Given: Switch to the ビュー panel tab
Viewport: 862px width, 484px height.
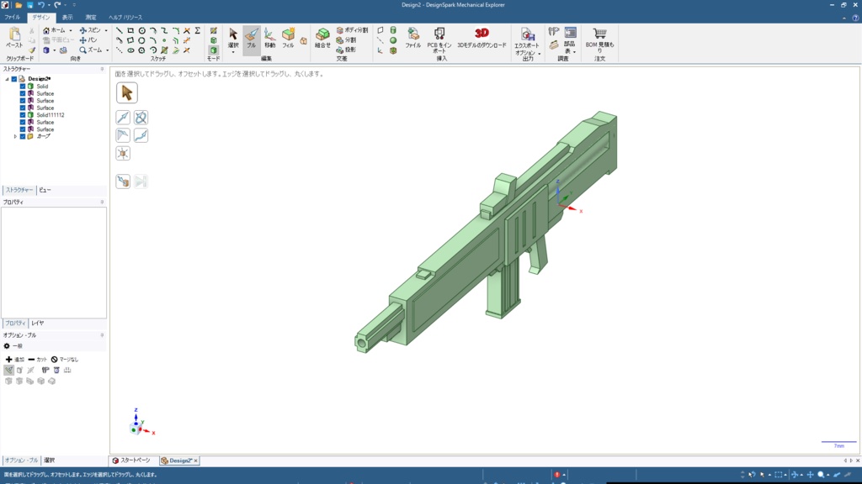Looking at the screenshot, I should 45,190.
